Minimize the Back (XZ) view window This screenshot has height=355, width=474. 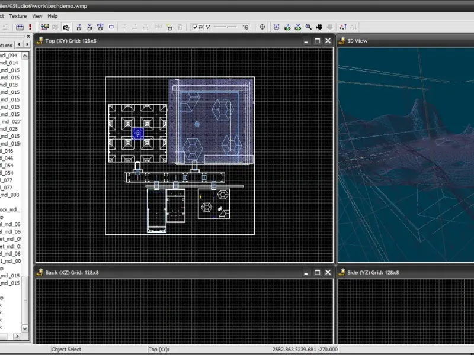click(306, 272)
